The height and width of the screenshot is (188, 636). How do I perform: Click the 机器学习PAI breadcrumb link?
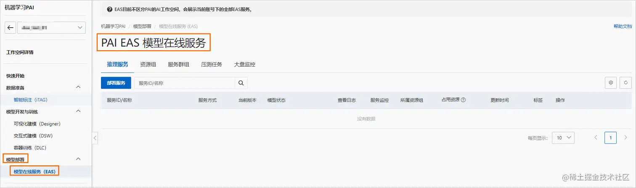(113, 26)
